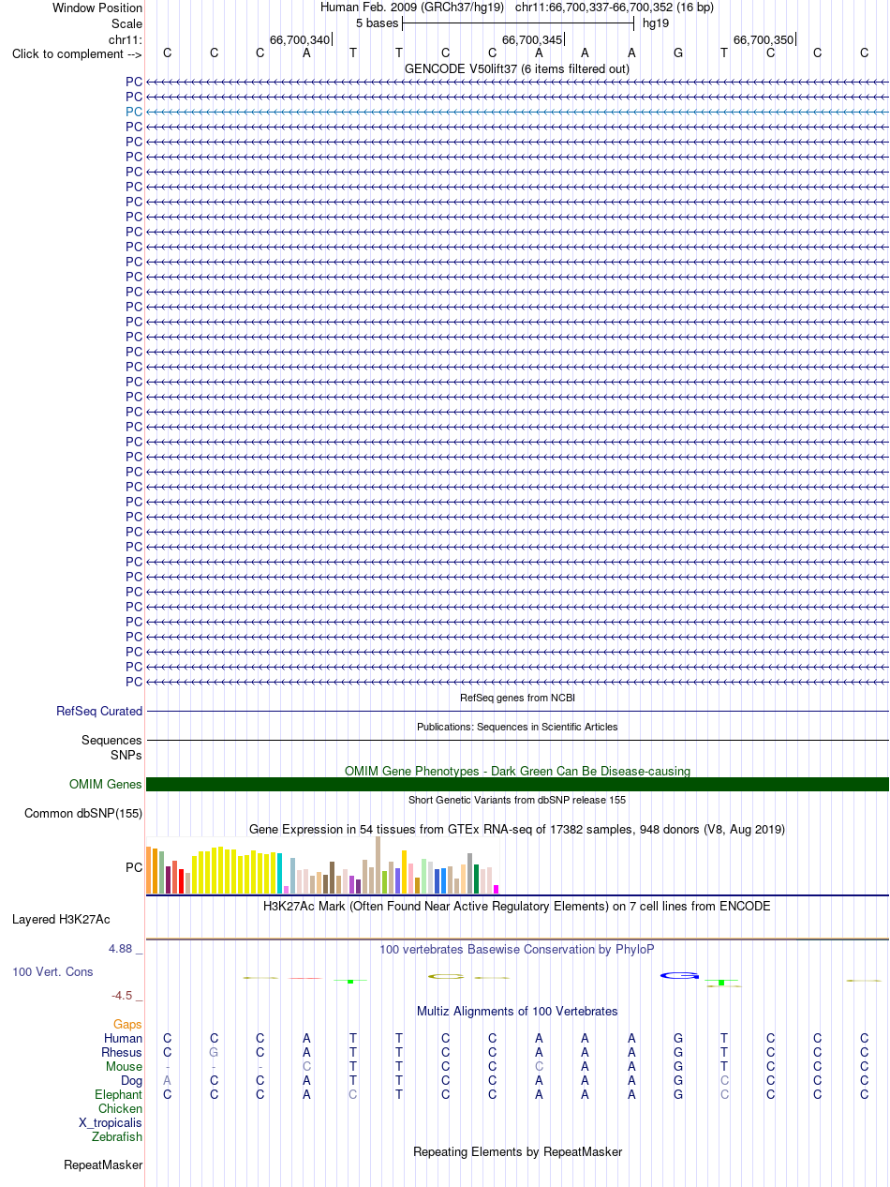Viewport: 890px width, 1187px height.
Task: Open the GENCODE V50lift37 track title
Action: (517, 68)
